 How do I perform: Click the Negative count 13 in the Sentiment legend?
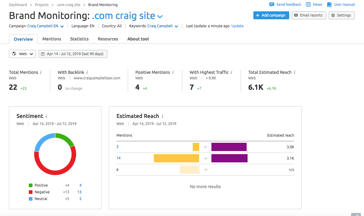79,192
